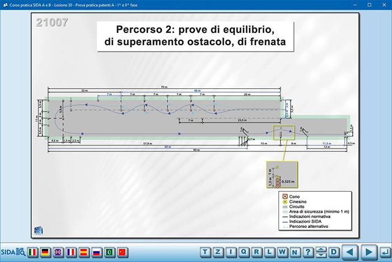Pick the Spanish flag language button
This screenshot has height=262, width=392.
(x=84, y=252)
